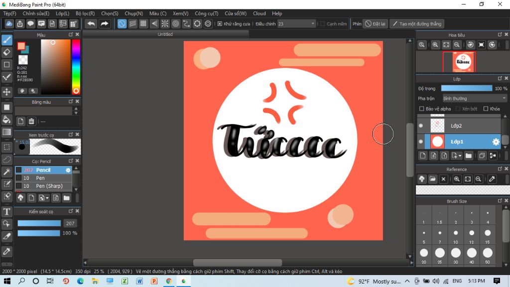510x287 pixels.
Task: Open Lớp1 layer settings gear
Action: (x=496, y=142)
